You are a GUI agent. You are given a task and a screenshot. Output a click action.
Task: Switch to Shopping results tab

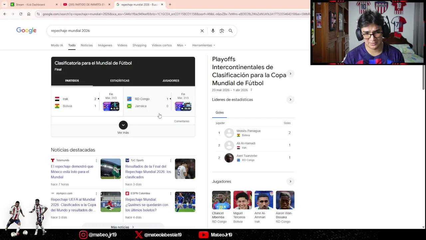pyautogui.click(x=139, y=45)
